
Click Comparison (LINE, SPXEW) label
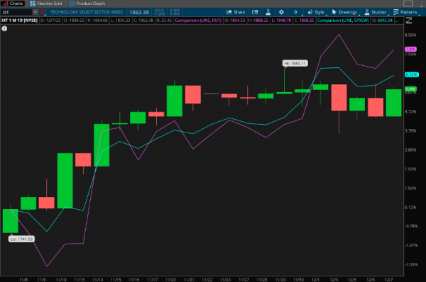[x=343, y=21]
